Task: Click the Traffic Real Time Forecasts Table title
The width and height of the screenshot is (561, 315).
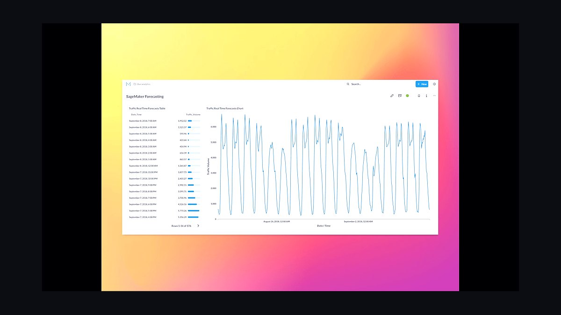Action: [x=147, y=108]
